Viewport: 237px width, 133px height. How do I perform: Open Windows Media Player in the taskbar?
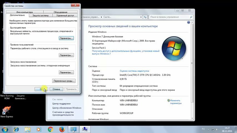coord(39,129)
